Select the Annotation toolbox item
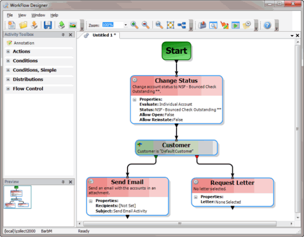This screenshot has width=304, height=237. pos(20,43)
